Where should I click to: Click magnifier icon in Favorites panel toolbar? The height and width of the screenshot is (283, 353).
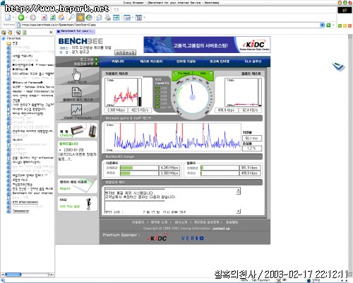click(x=18, y=33)
